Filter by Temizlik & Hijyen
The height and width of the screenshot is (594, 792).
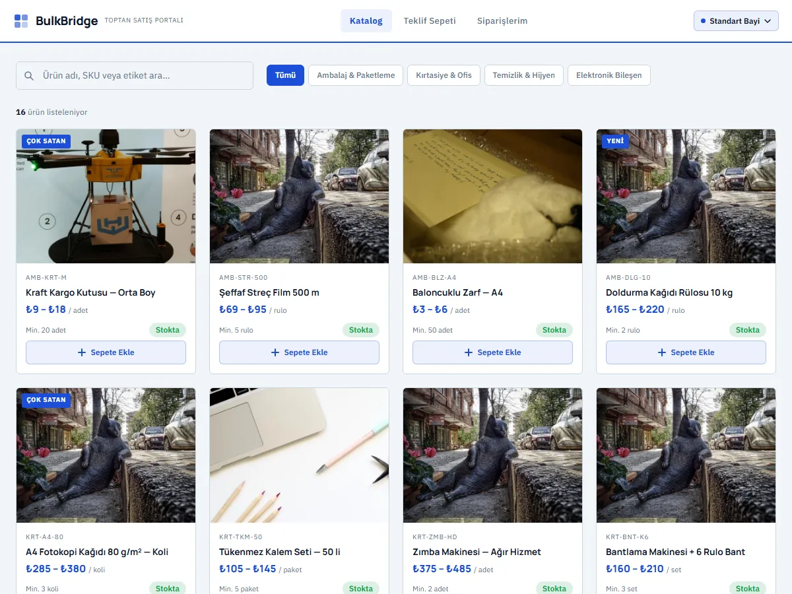[524, 75]
